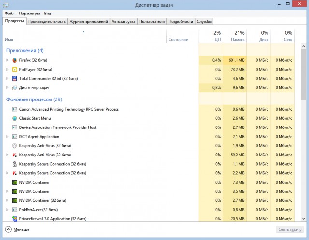
Task: Select the Процессы tab
Action: click(14, 21)
